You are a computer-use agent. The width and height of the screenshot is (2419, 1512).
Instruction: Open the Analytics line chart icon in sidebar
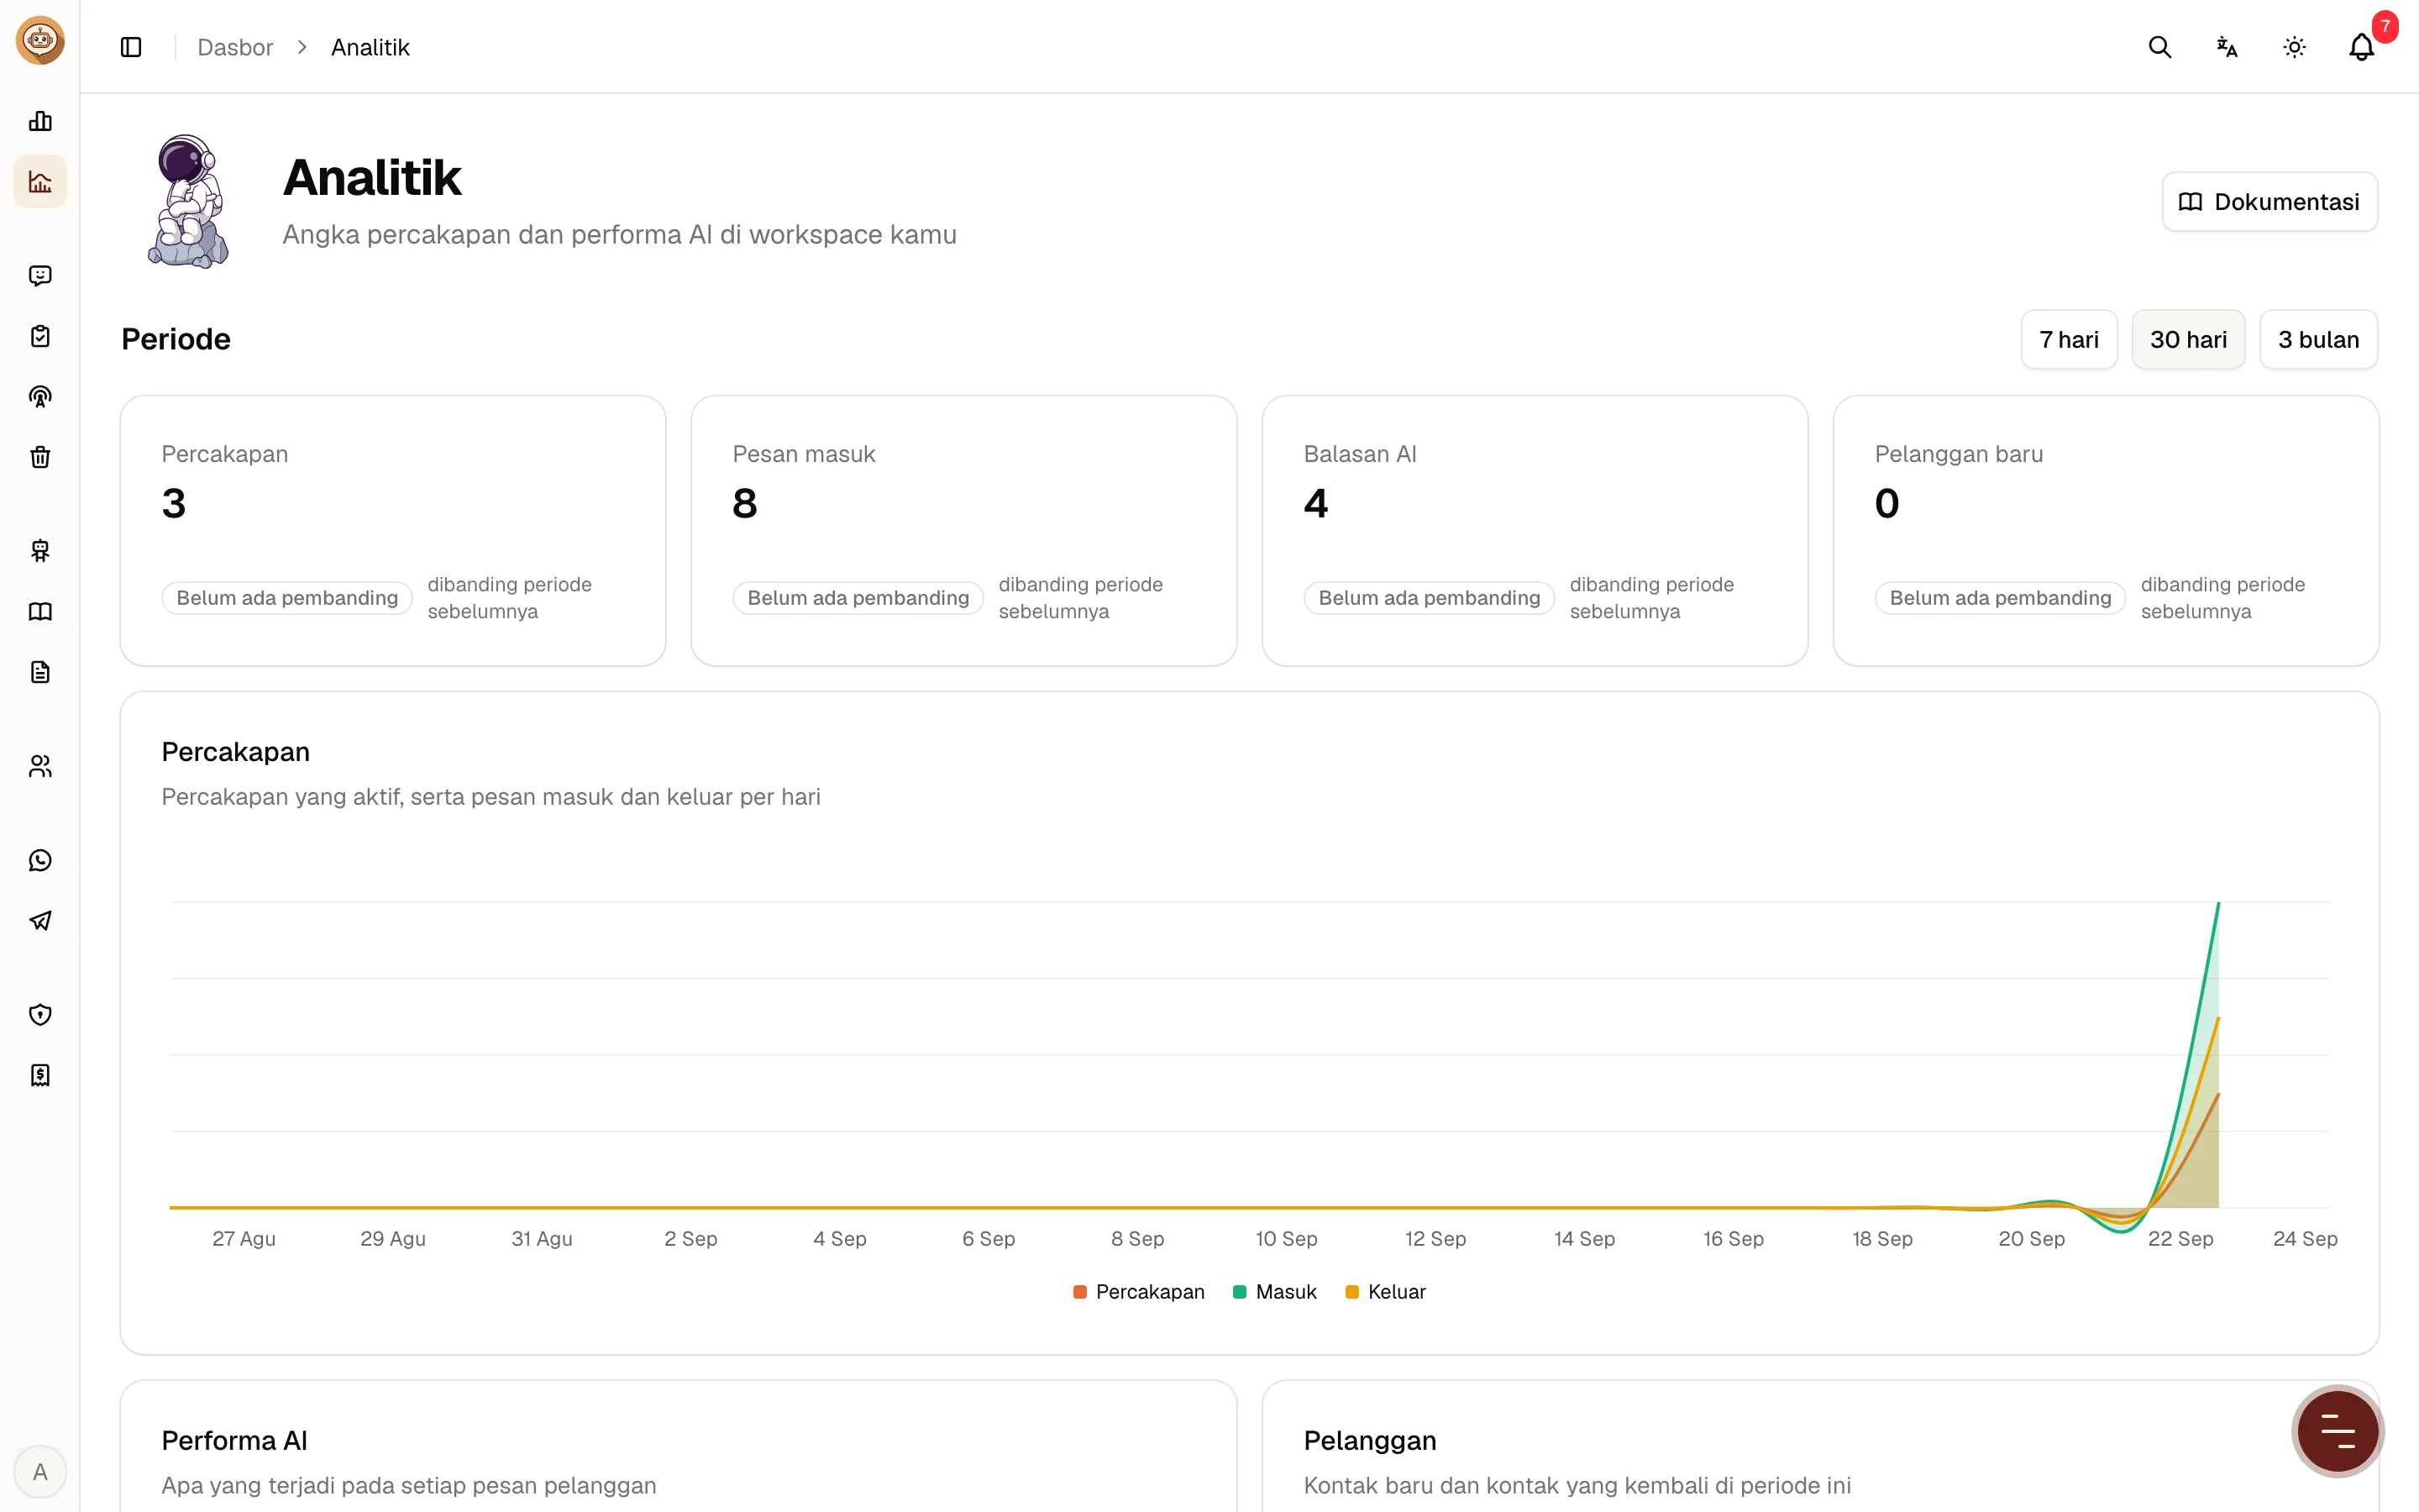(40, 182)
